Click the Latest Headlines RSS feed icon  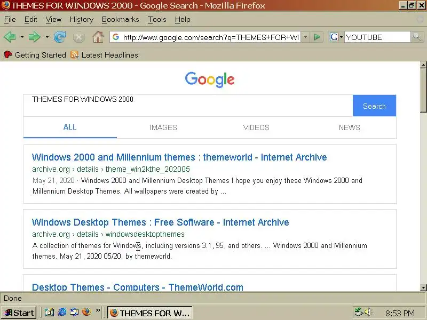click(x=74, y=55)
